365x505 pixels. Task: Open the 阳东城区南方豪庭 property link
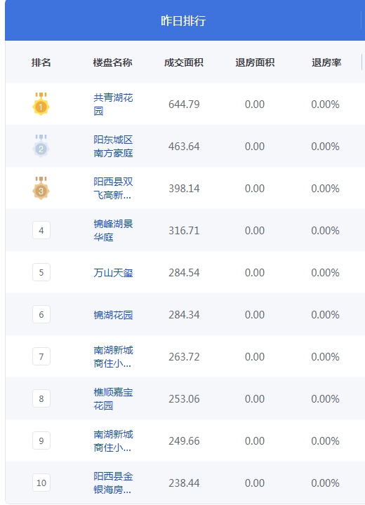click(x=113, y=146)
